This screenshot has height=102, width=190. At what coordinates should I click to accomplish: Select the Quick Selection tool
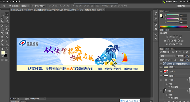pyautogui.click(x=7, y=18)
